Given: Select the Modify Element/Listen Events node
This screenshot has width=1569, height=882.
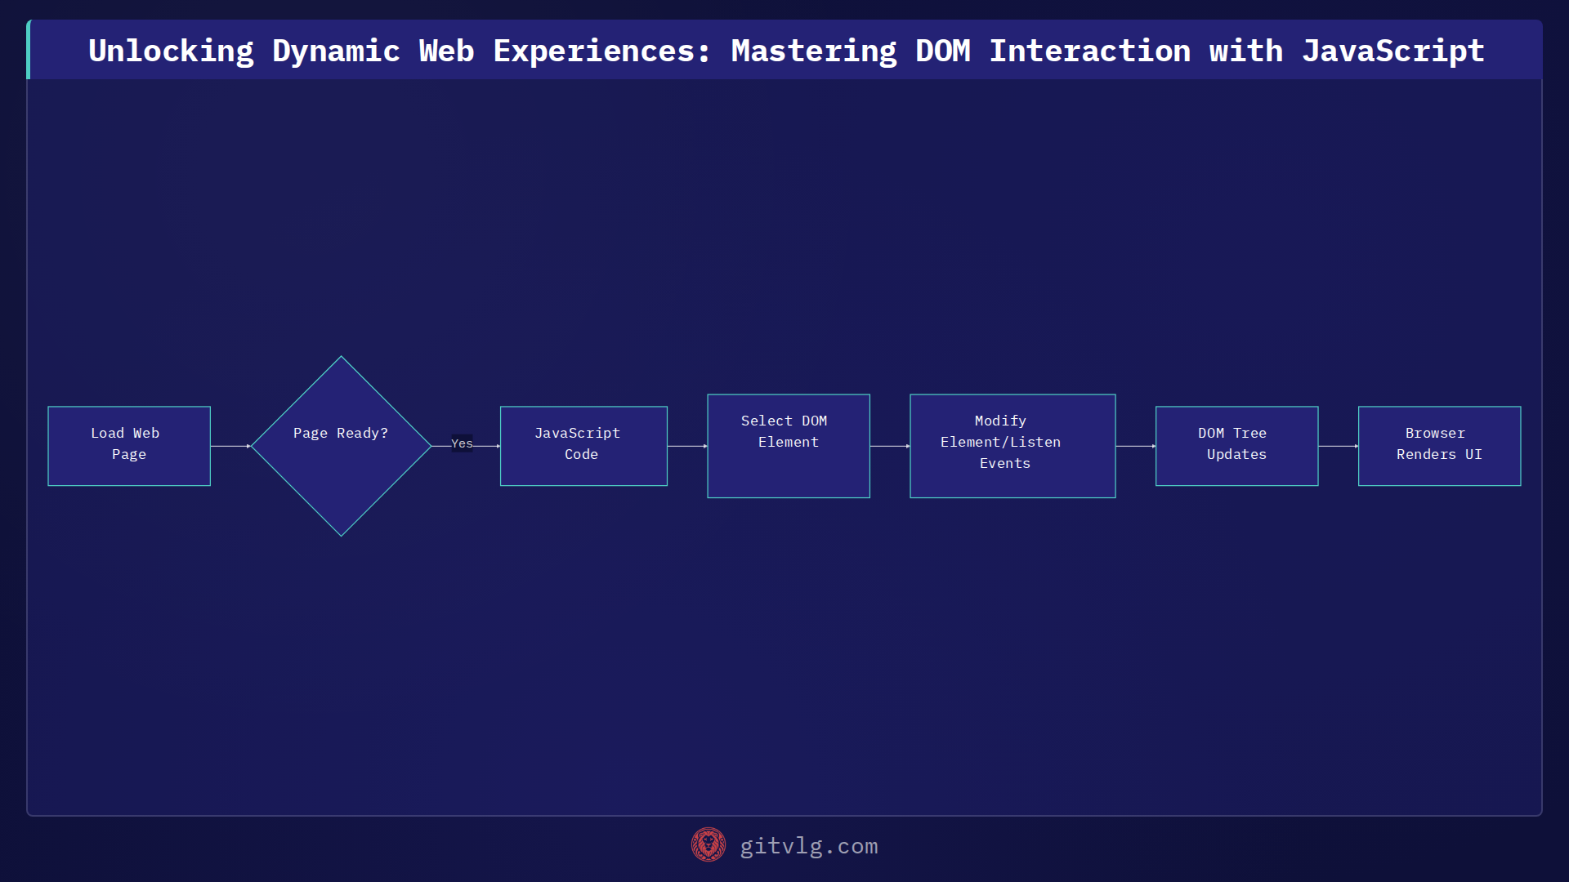Looking at the screenshot, I should pos(1012,446).
